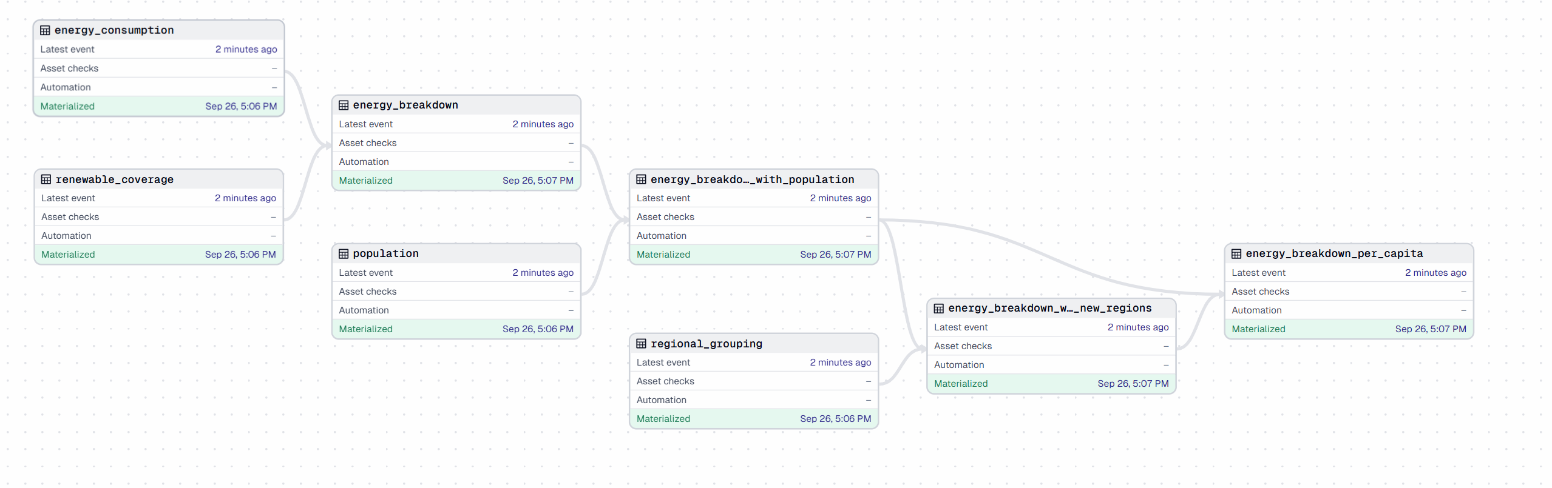
Task: Click table icon of the new_regions node
Action: 938,308
